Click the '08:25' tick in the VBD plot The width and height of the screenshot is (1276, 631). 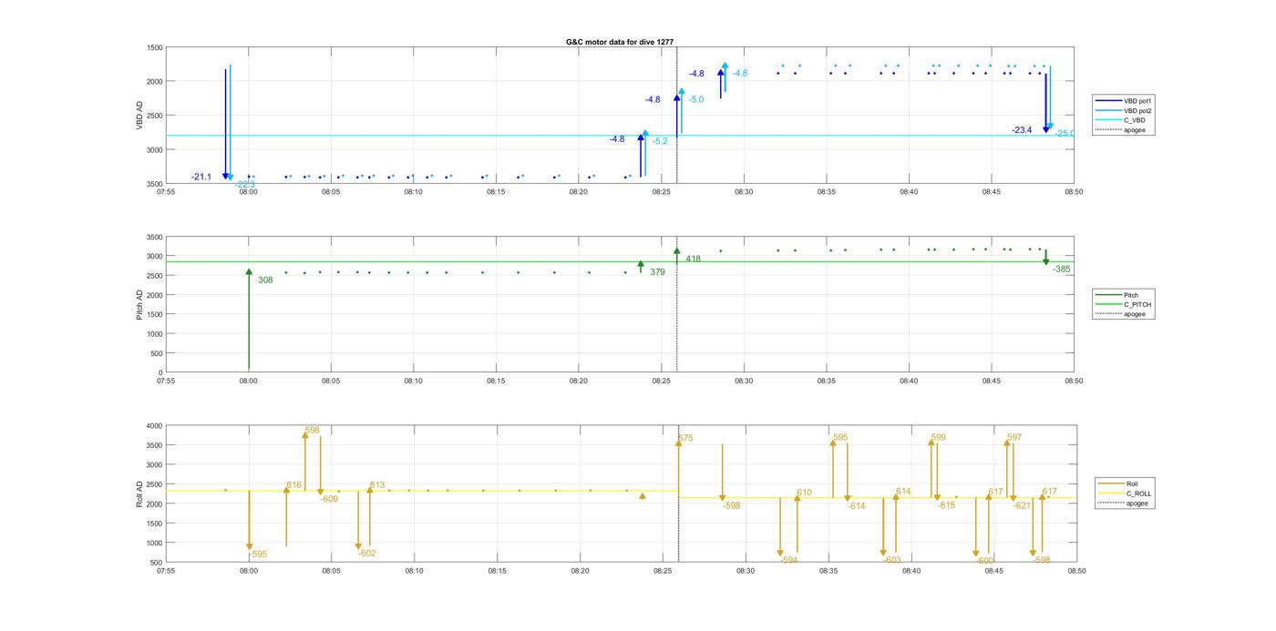(x=662, y=192)
